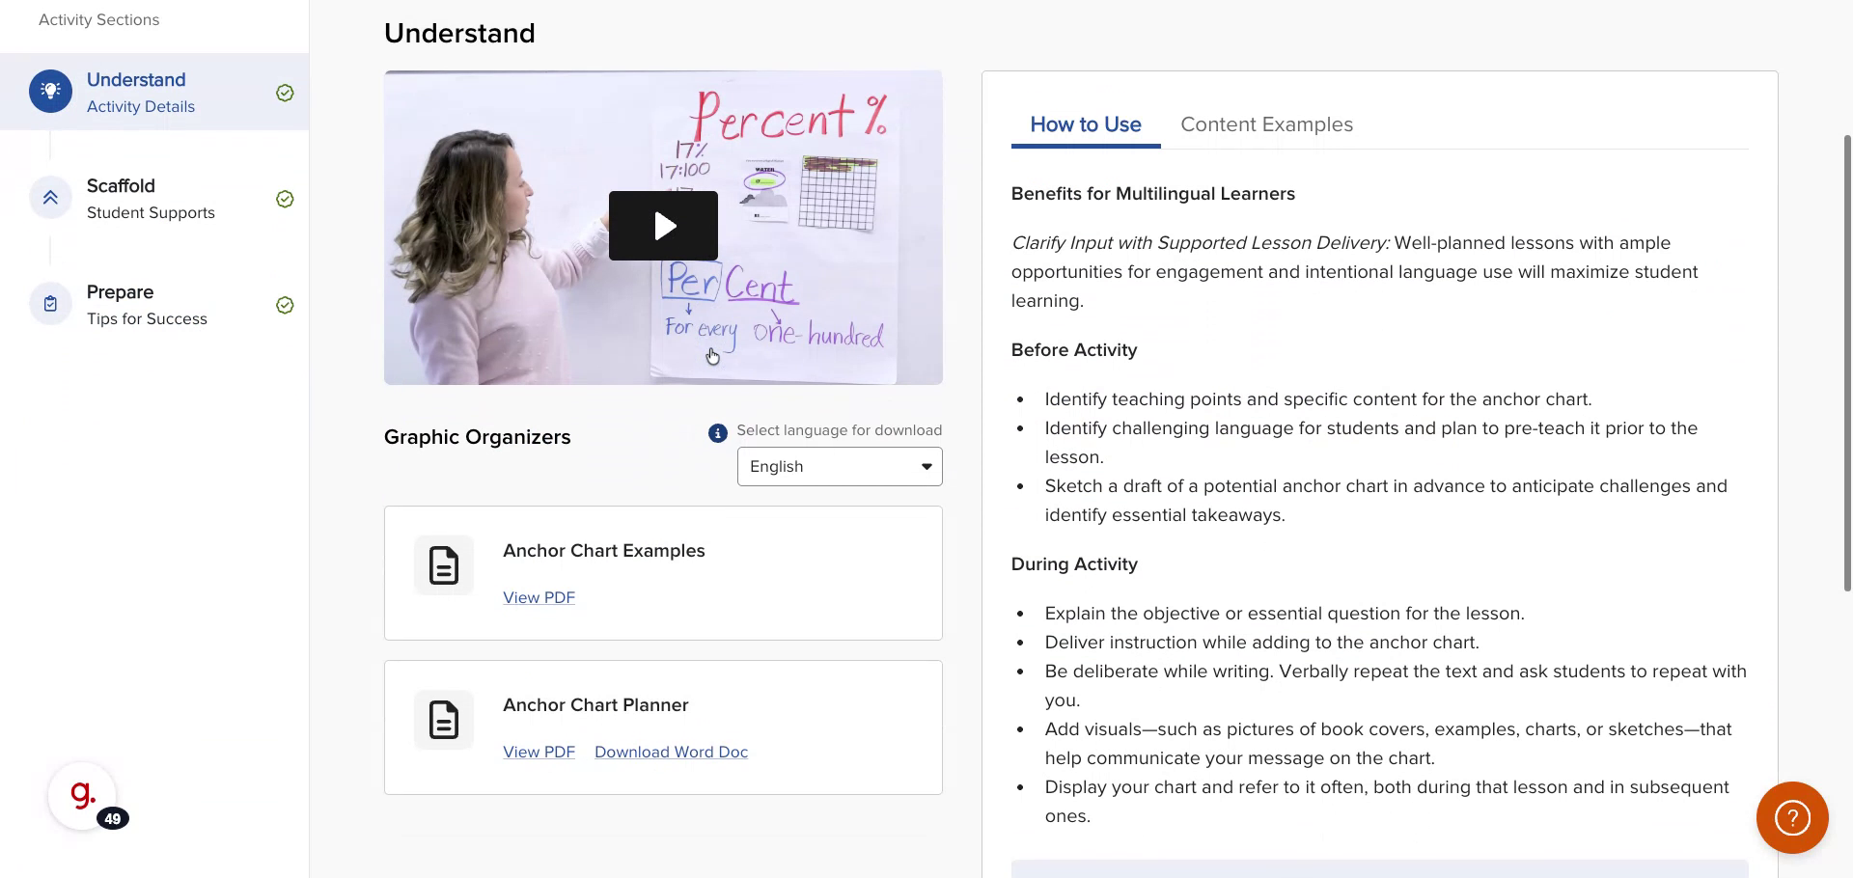Image resolution: width=1853 pixels, height=878 pixels.
Task: Click the Anchor Chart Planner document icon
Action: 444,720
